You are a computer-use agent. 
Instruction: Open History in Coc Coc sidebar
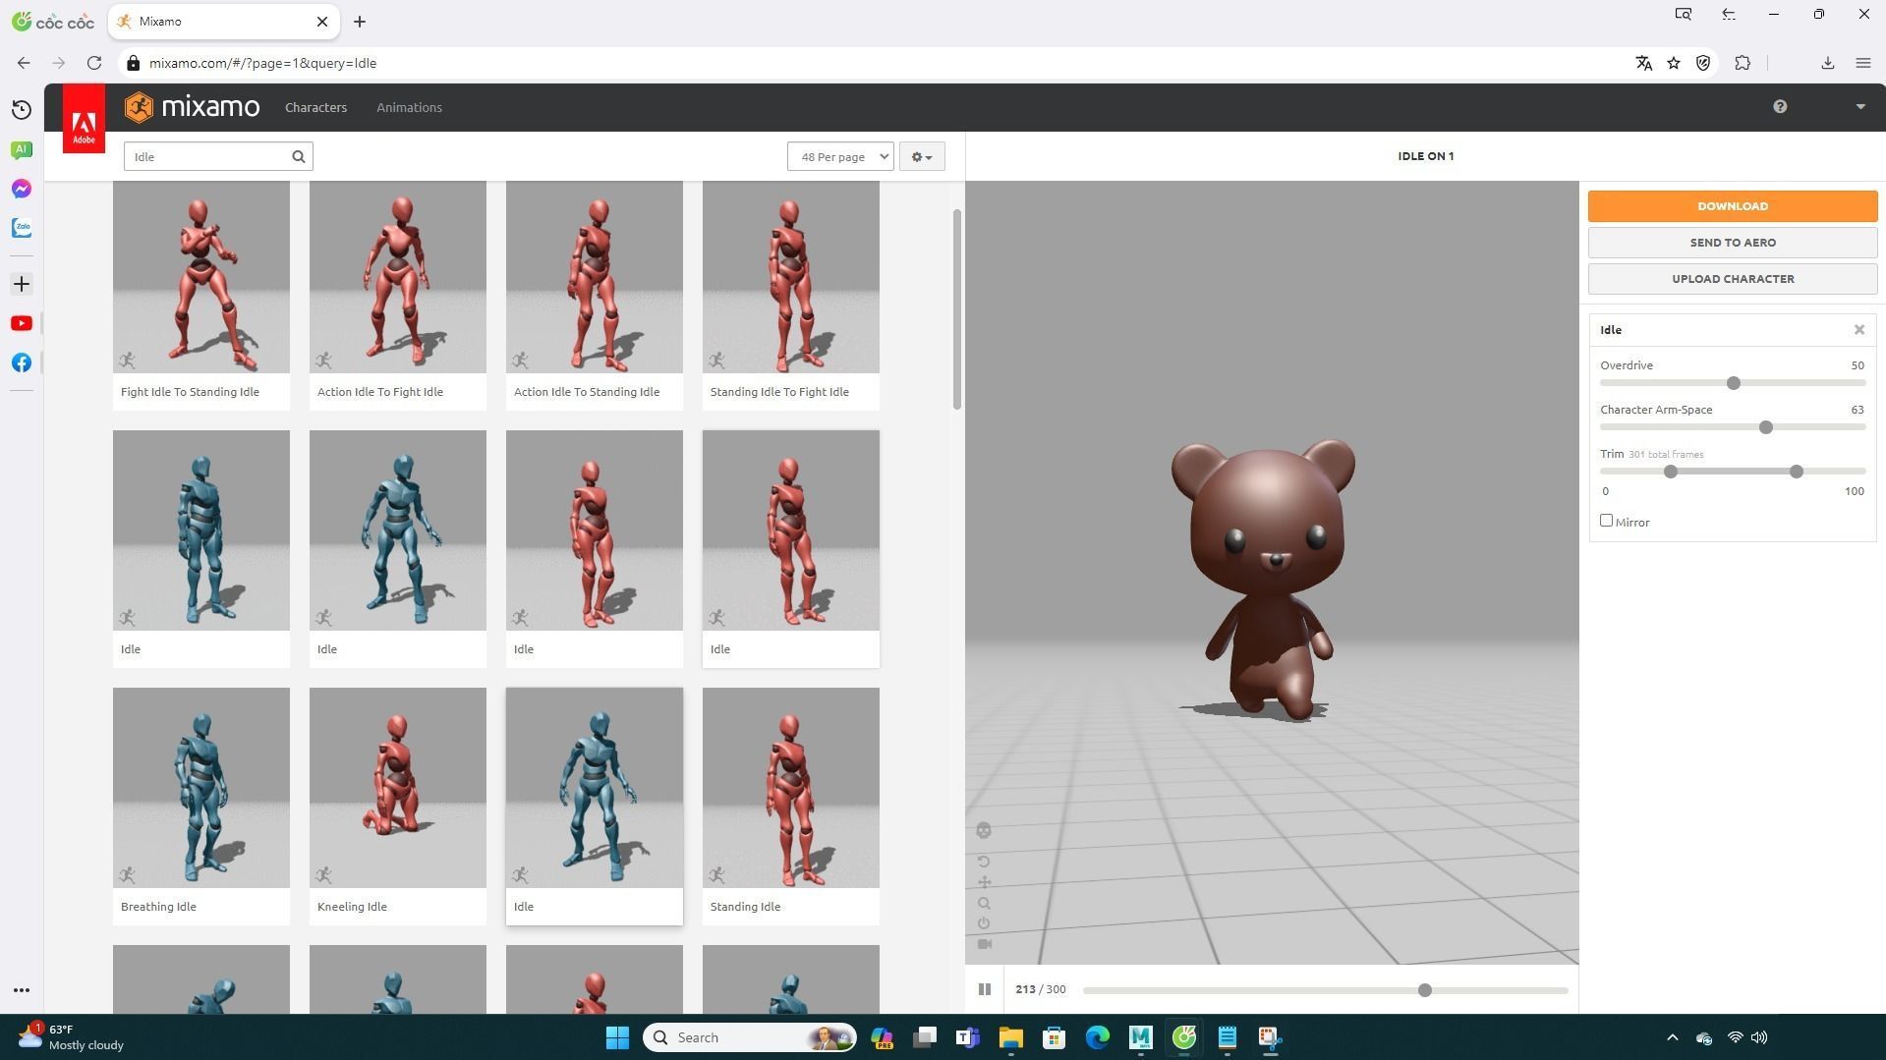pyautogui.click(x=22, y=109)
